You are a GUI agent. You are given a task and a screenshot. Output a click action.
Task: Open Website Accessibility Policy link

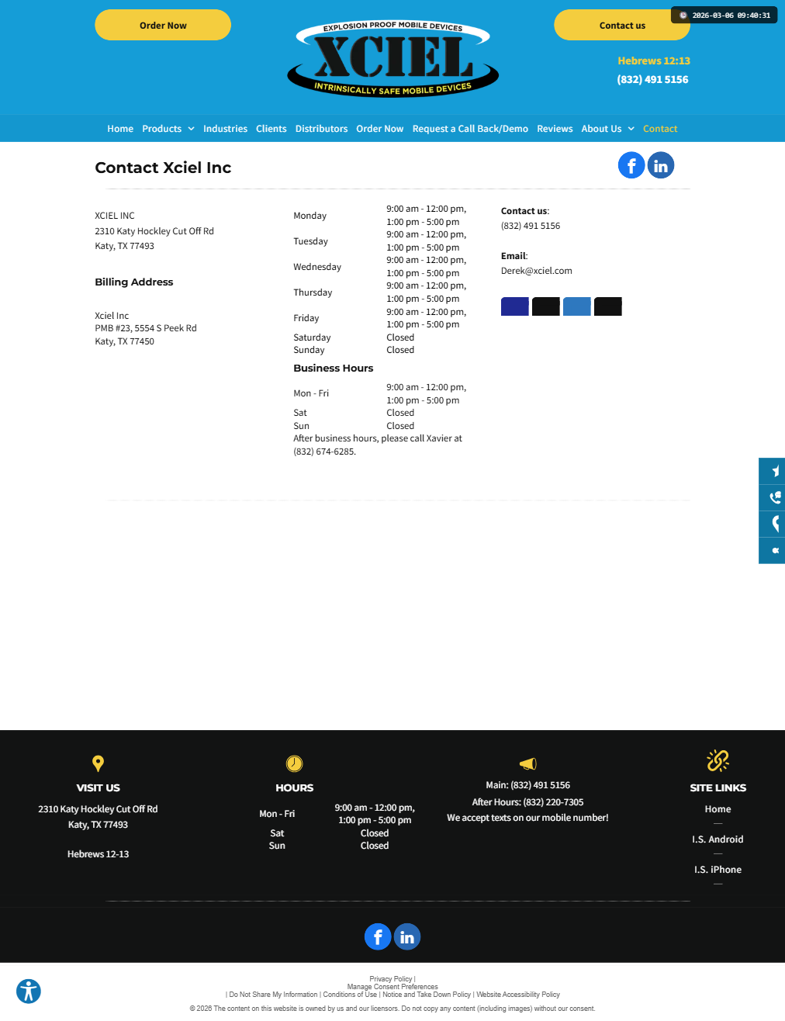tap(518, 995)
